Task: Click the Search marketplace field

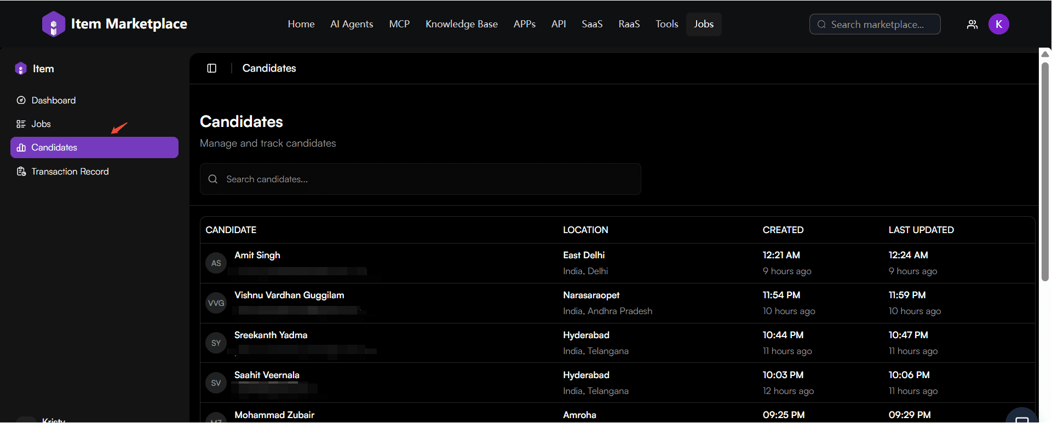Action: pyautogui.click(x=876, y=25)
